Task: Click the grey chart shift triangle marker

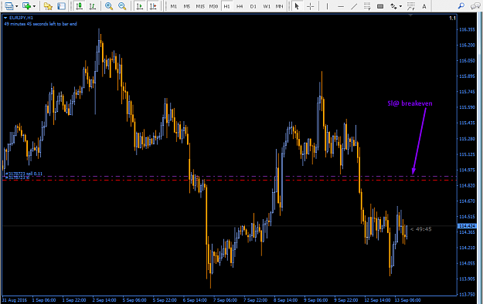Action: pos(410,15)
